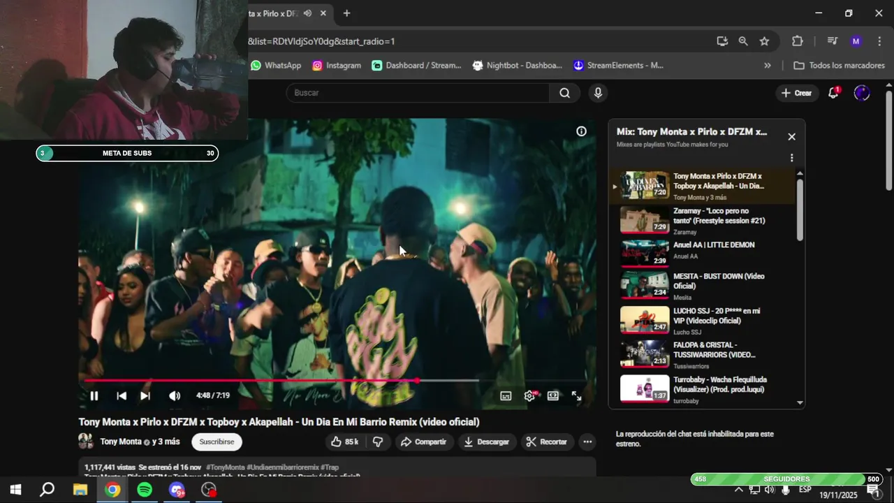The image size is (894, 503).
Task: Expand hidden bookmarks chevron
Action: pyautogui.click(x=768, y=65)
